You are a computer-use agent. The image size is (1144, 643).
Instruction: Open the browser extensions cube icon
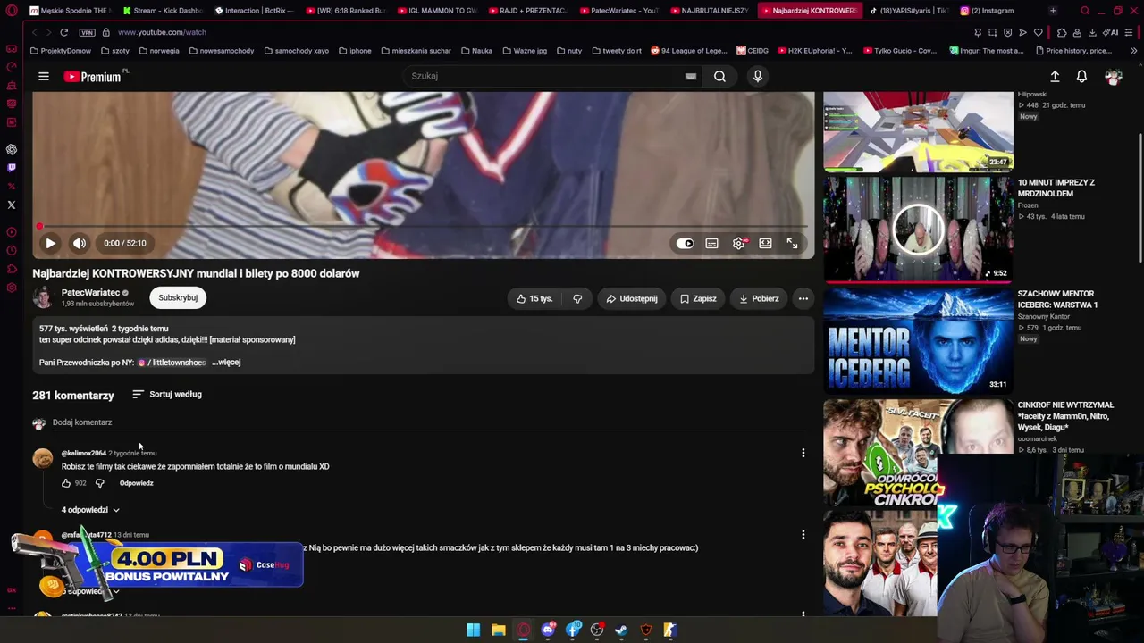[x=1061, y=32]
